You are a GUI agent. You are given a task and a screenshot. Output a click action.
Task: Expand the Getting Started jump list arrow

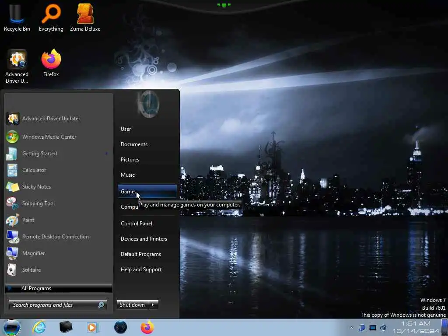click(x=106, y=154)
